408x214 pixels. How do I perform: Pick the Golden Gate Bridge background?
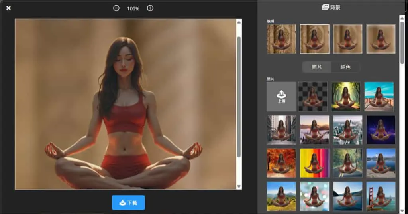tap(381, 196)
